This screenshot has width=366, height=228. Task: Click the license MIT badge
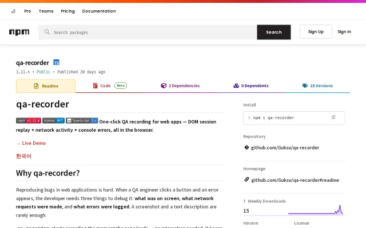53,120
